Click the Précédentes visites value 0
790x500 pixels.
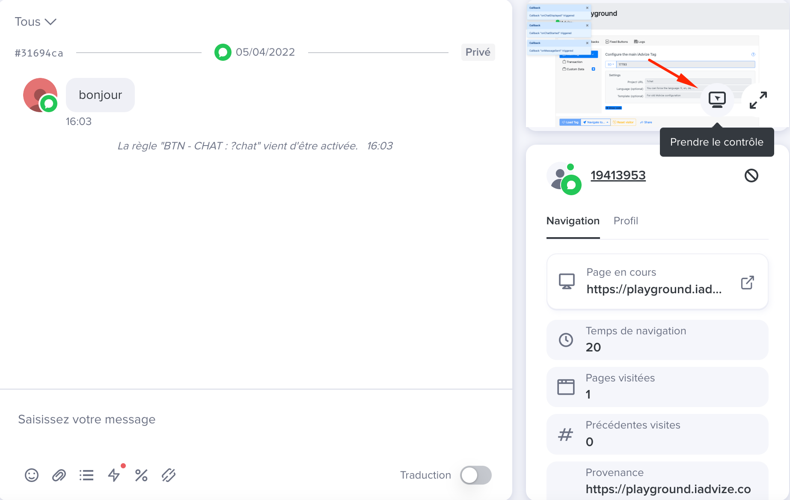tap(589, 442)
